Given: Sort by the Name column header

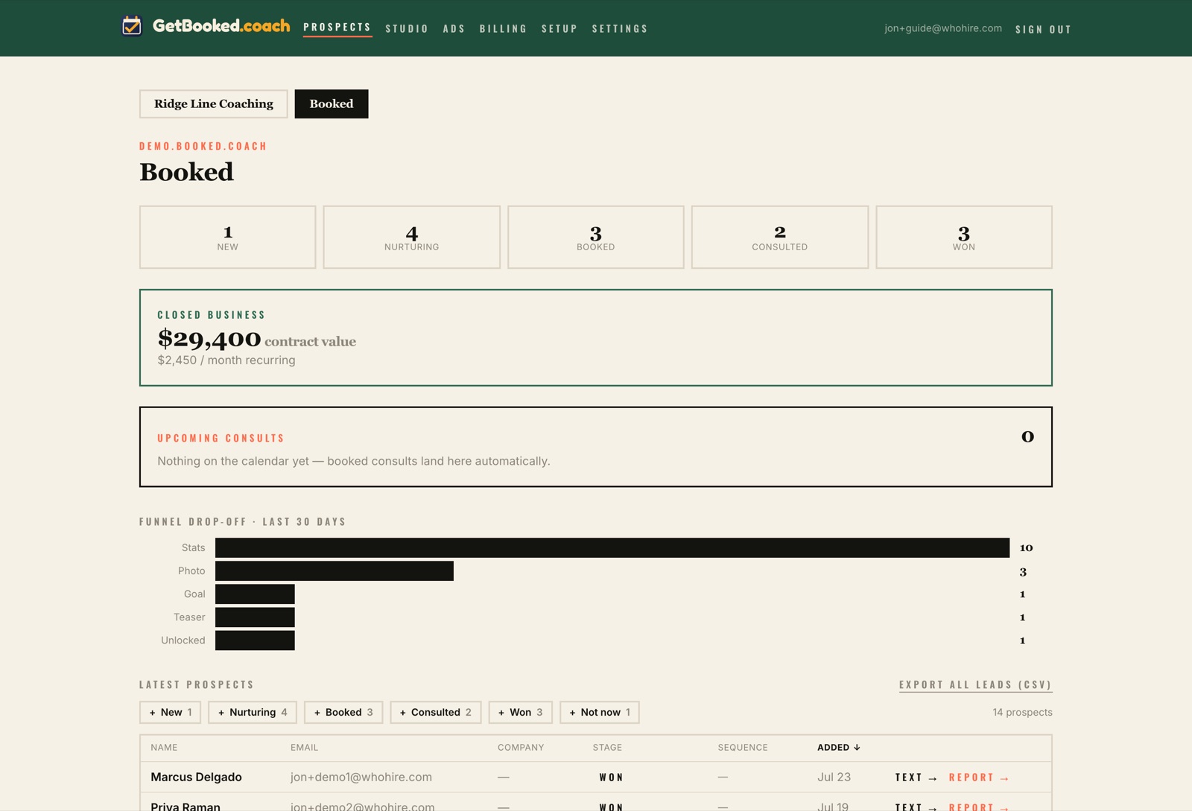Looking at the screenshot, I should point(164,748).
